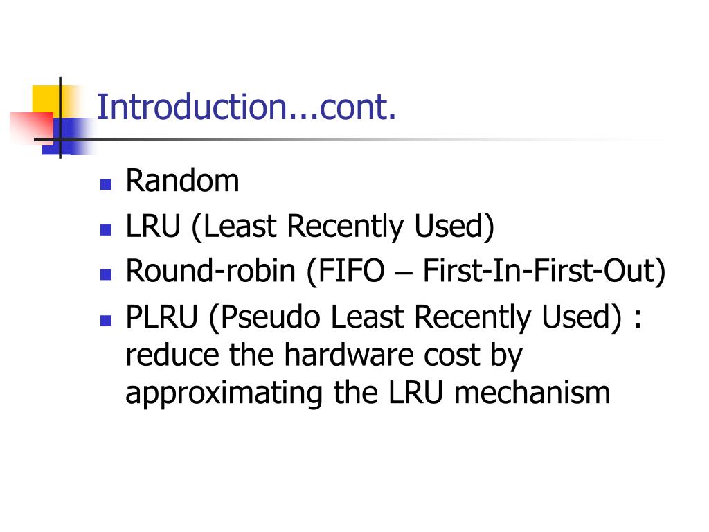Click the text 'PLRU (Pseudo Least Recently Used)'
709x532 pixels.
pos(374,317)
